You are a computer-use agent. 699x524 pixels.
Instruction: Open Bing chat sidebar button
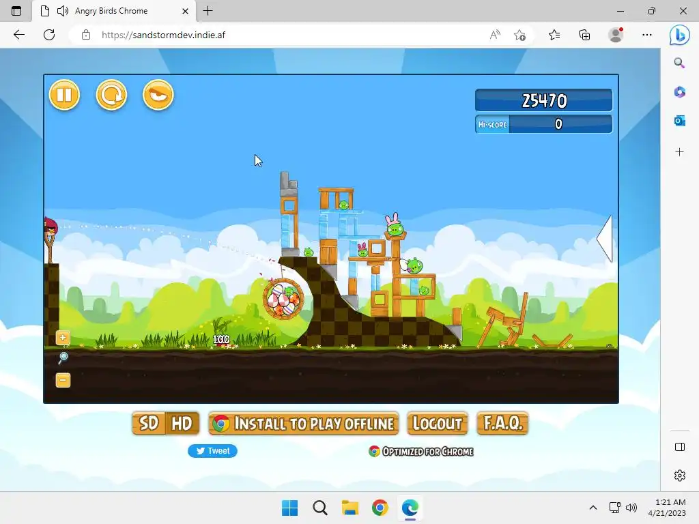pyautogui.click(x=679, y=35)
